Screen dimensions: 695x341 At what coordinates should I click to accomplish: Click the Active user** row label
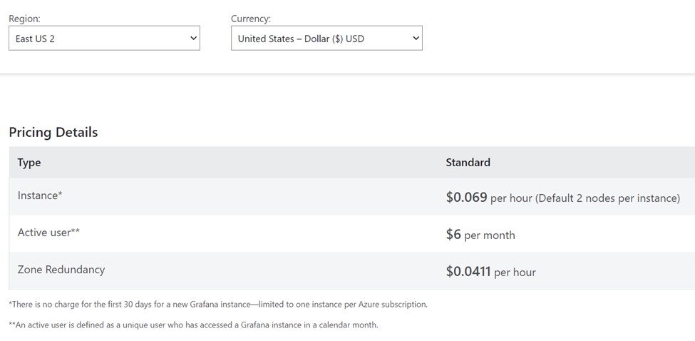pyautogui.click(x=48, y=233)
